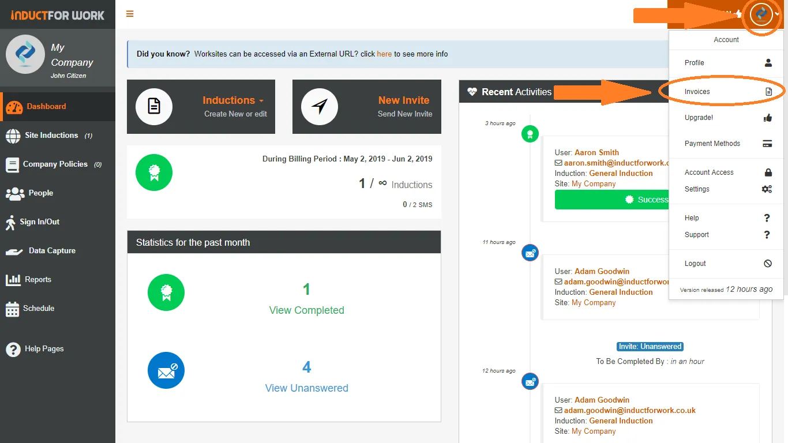
Task: Click the green Success status button
Action: [x=612, y=200]
